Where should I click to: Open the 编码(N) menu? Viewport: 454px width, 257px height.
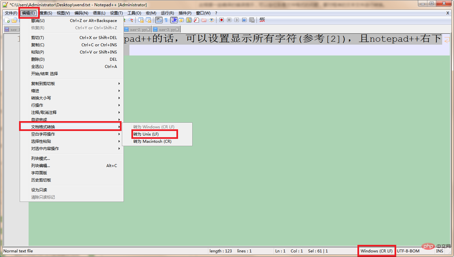[x=81, y=13]
